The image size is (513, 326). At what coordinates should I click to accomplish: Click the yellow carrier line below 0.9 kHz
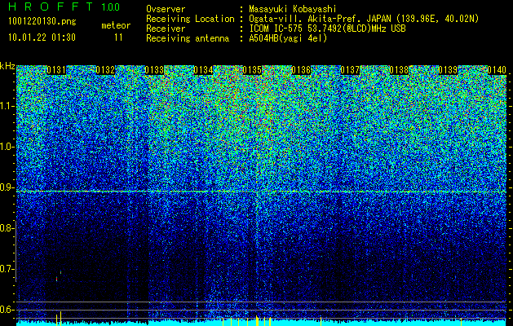[x=261, y=192]
